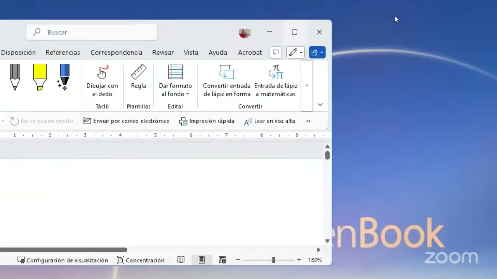This screenshot has height=279, width=497.
Task: Open the comments speech bubble button
Action: point(276,52)
